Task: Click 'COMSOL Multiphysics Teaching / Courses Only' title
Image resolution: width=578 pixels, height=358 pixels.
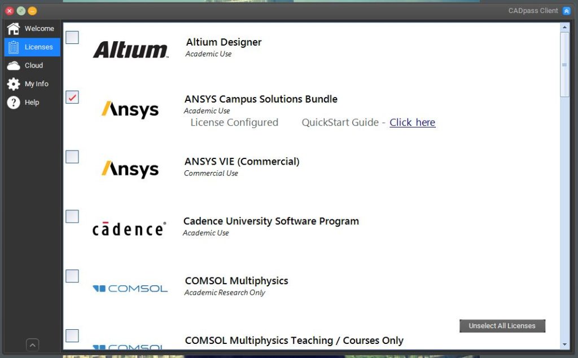Action: point(294,341)
